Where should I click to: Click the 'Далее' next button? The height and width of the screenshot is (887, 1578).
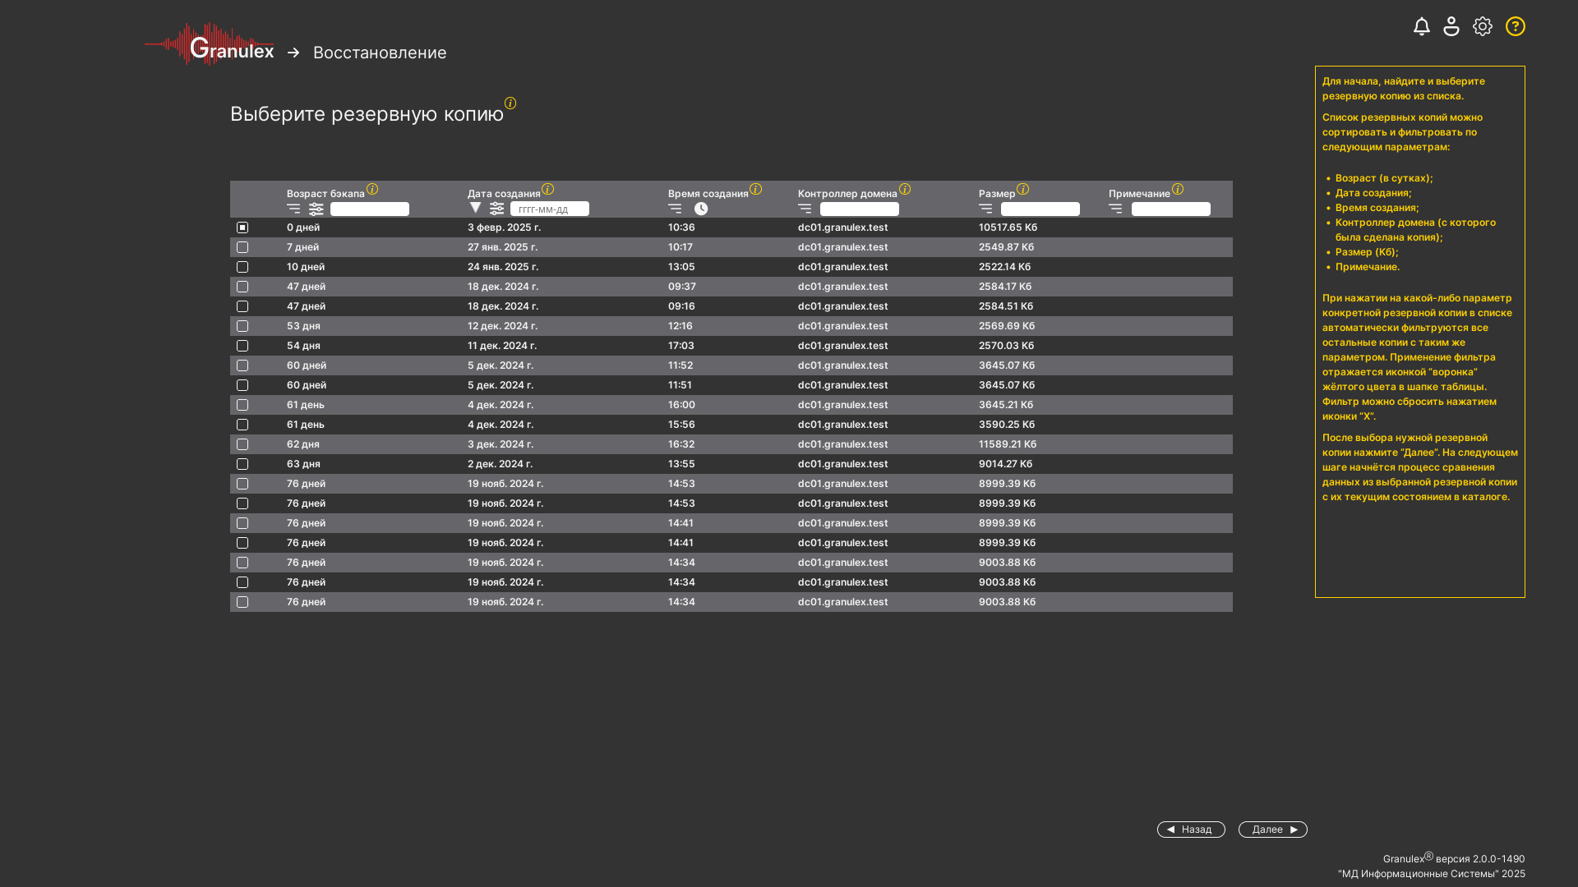(x=1273, y=830)
